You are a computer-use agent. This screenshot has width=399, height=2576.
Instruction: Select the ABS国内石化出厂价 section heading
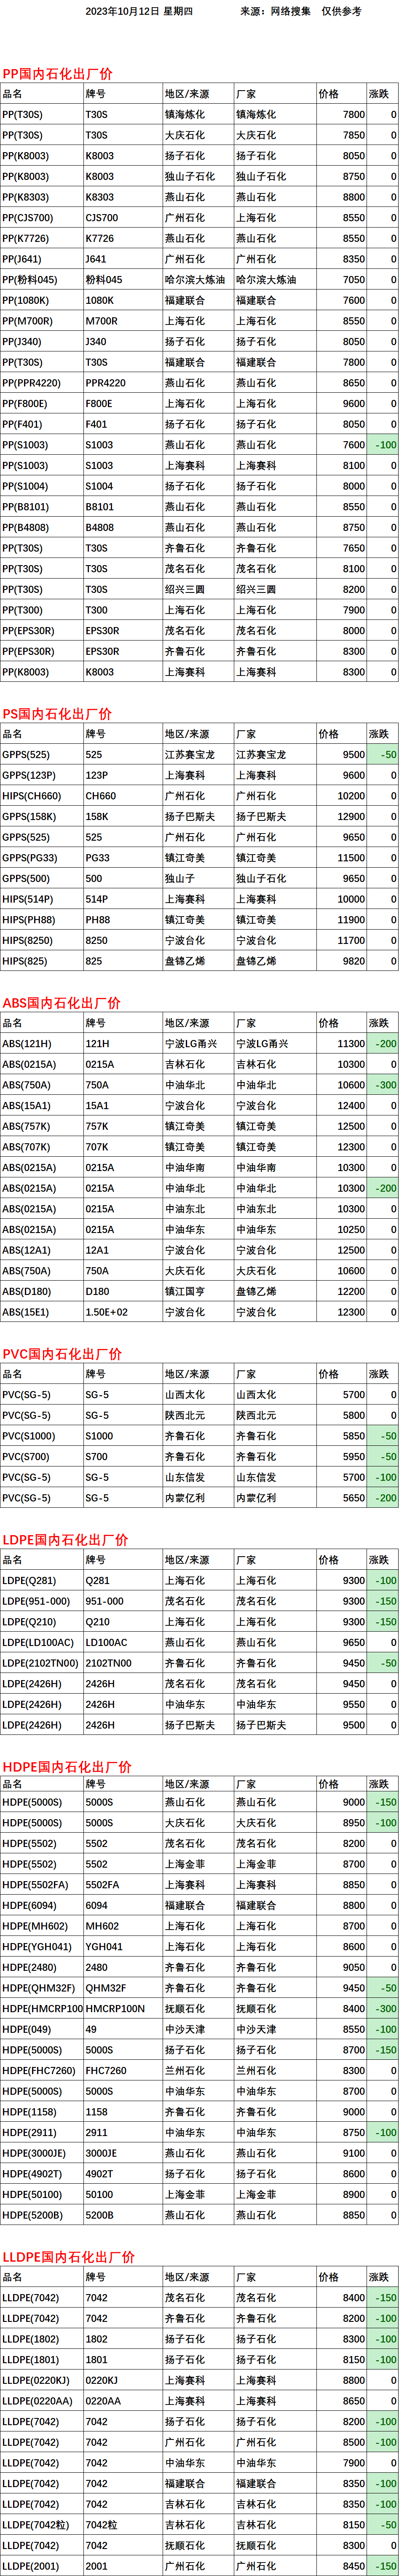pyautogui.click(x=61, y=1002)
